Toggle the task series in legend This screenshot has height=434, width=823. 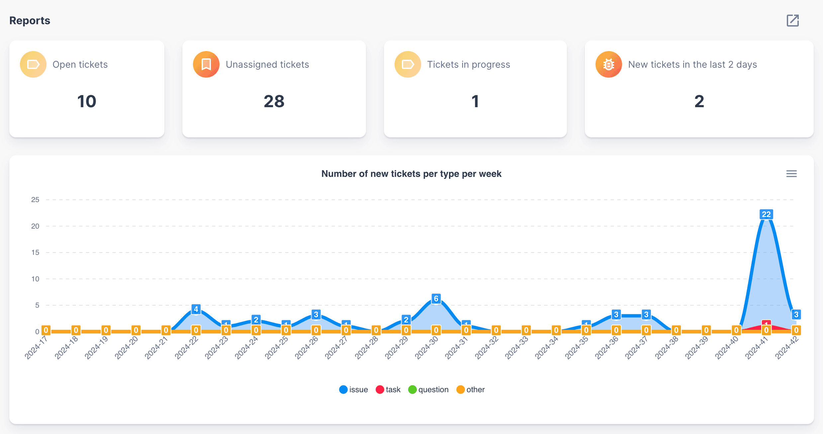[393, 390]
